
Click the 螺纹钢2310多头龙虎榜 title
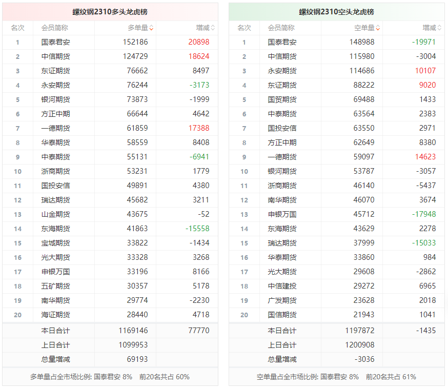click(110, 12)
